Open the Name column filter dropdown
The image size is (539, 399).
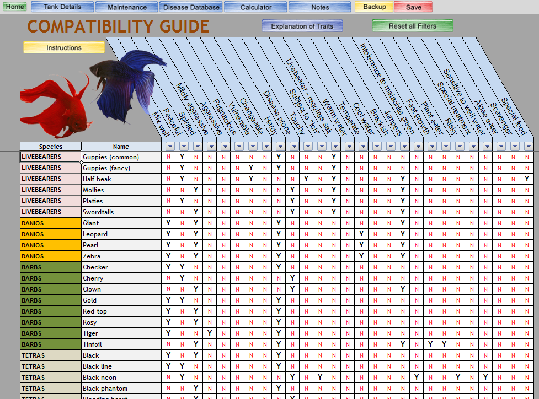tap(120, 147)
